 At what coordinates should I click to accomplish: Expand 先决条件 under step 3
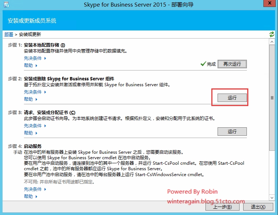pyautogui.click(x=35, y=126)
